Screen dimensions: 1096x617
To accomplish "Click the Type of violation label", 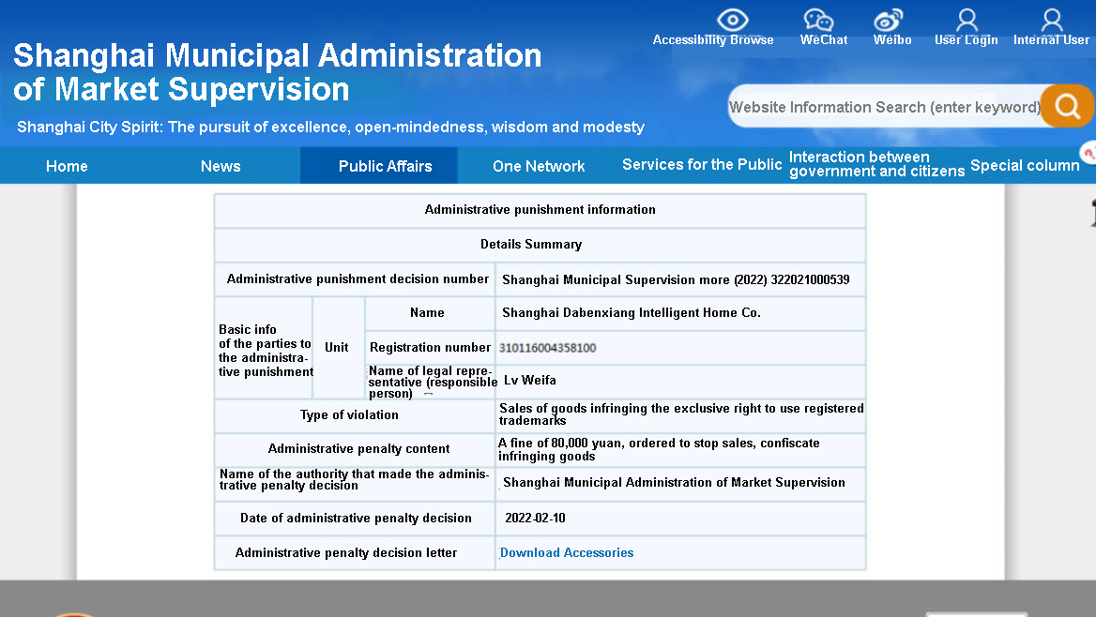I will (x=349, y=415).
